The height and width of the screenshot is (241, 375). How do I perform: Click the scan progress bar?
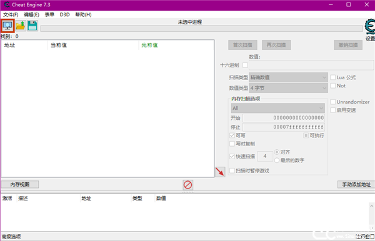point(202,29)
